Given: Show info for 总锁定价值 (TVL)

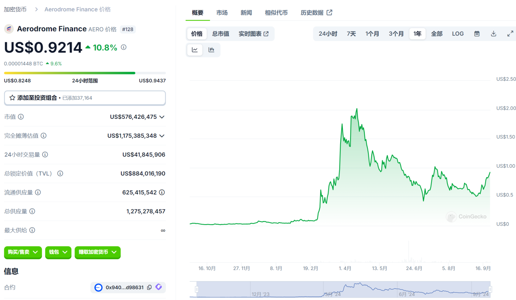Looking at the screenshot, I should point(60,173).
